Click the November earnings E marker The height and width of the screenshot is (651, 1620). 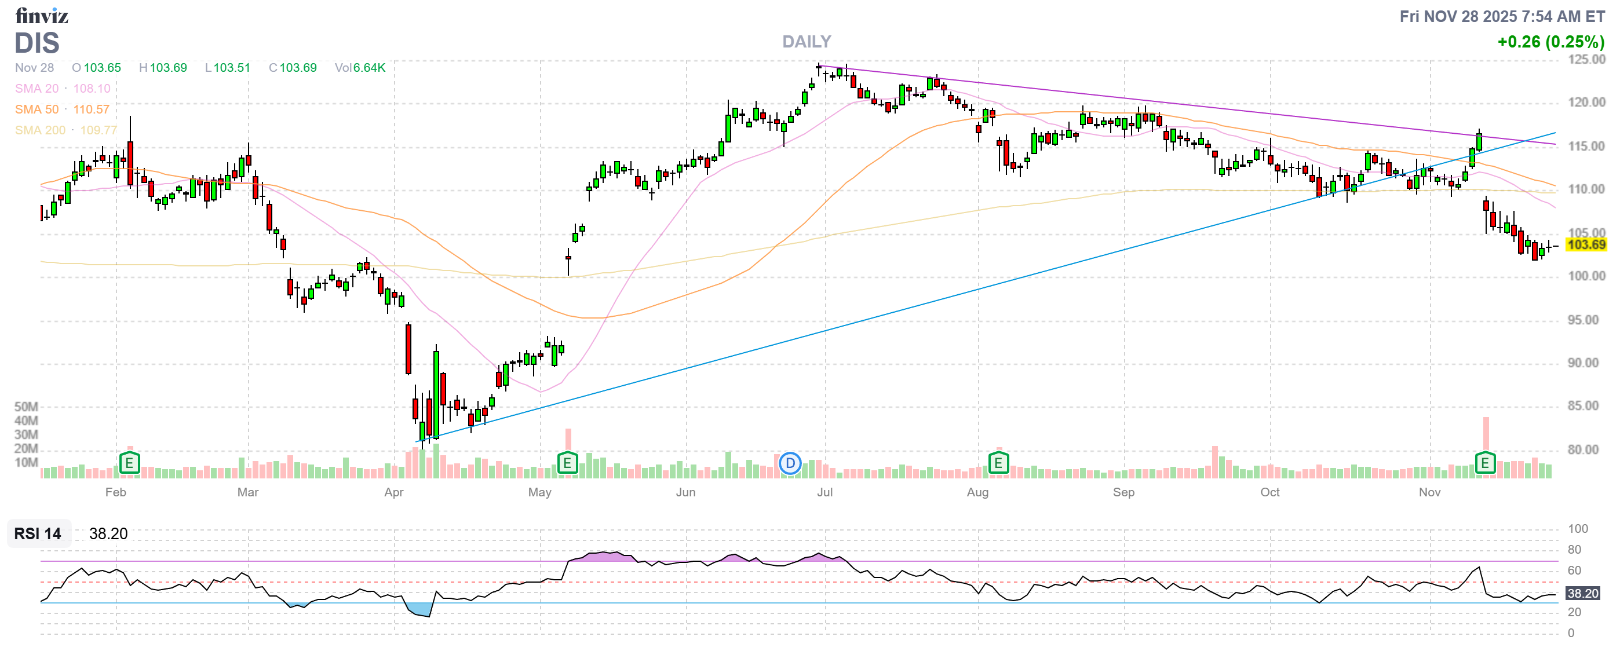click(1485, 464)
